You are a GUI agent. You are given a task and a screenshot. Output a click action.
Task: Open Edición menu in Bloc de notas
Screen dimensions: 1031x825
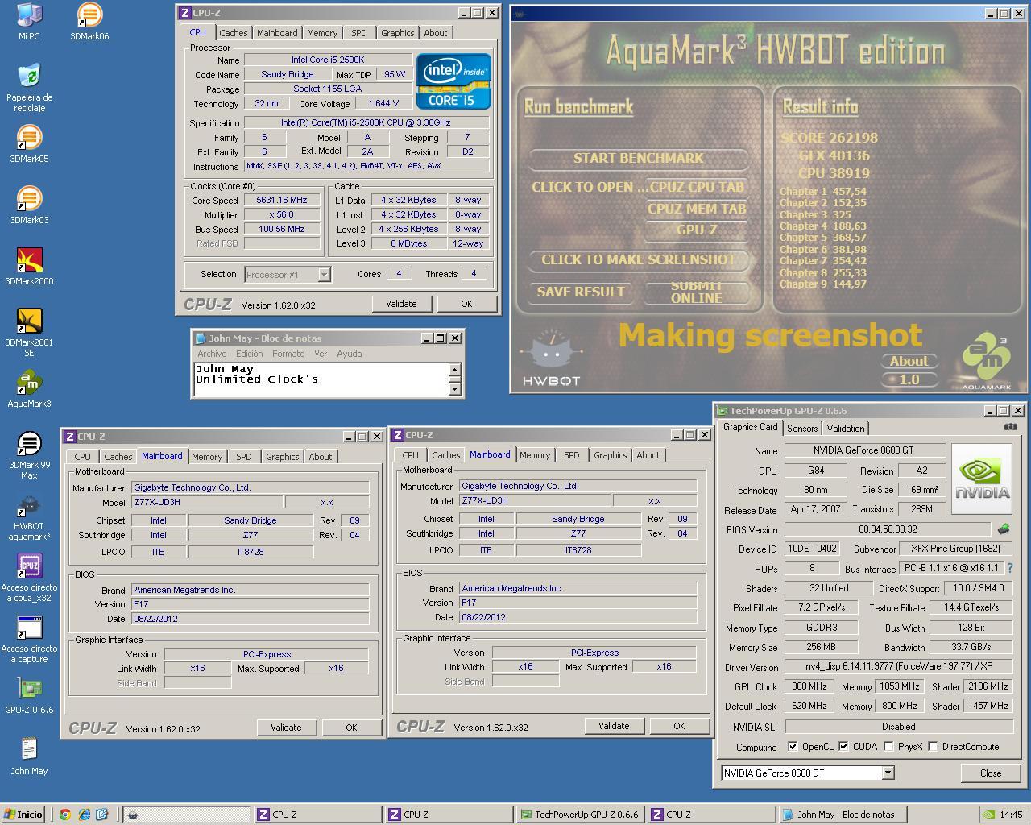click(249, 354)
